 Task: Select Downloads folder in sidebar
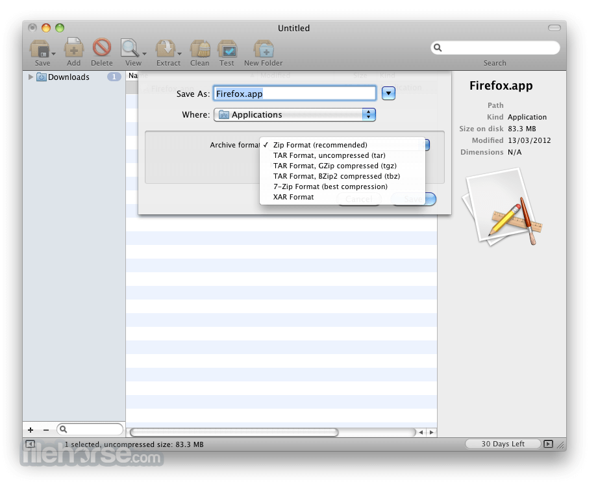pyautogui.click(x=69, y=77)
